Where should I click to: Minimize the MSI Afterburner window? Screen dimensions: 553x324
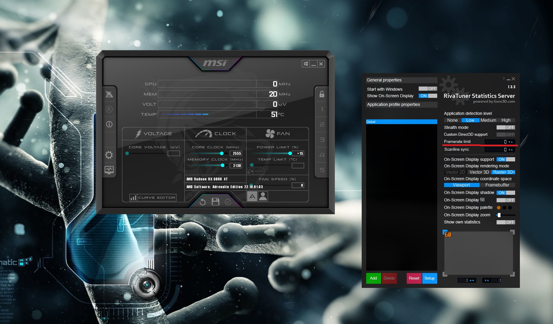313,64
